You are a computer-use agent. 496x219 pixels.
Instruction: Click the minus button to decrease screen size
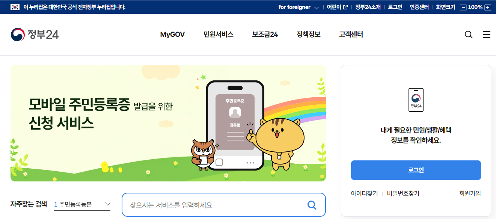[463, 7]
